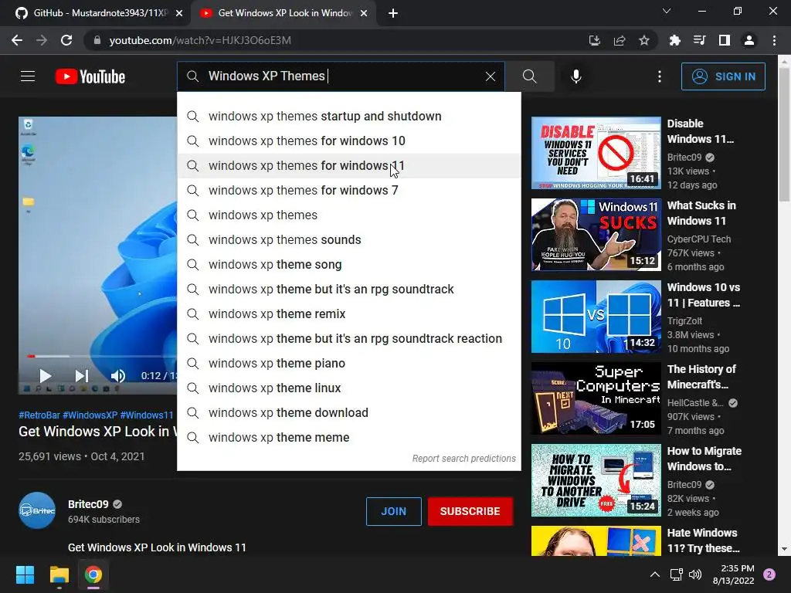Click the JOIN button

coord(393,511)
